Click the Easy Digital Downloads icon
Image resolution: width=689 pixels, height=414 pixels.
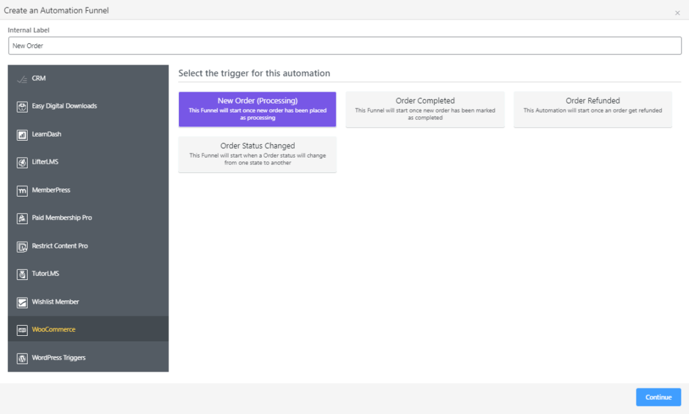[22, 107]
